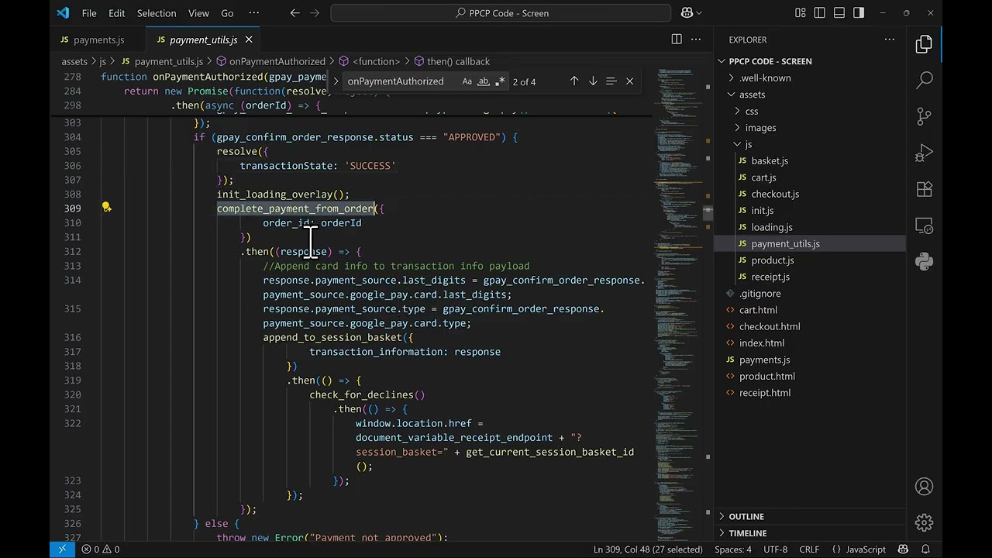Go forward using the title bar arrow
992x558 pixels.
point(316,13)
